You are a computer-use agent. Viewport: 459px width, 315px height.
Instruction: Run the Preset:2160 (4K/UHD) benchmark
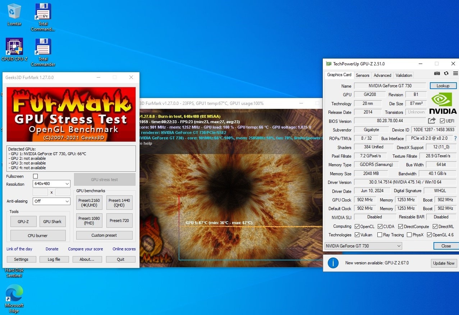pyautogui.click(x=89, y=203)
